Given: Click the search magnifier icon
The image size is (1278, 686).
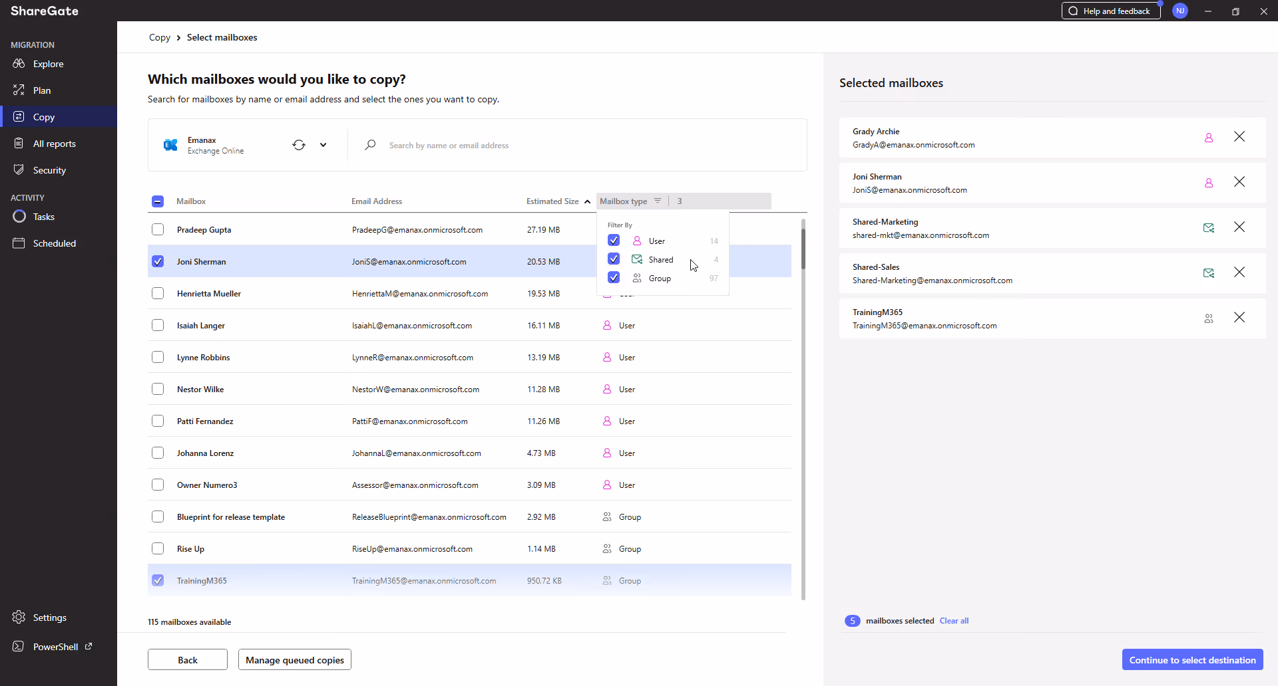Looking at the screenshot, I should pyautogui.click(x=370, y=145).
